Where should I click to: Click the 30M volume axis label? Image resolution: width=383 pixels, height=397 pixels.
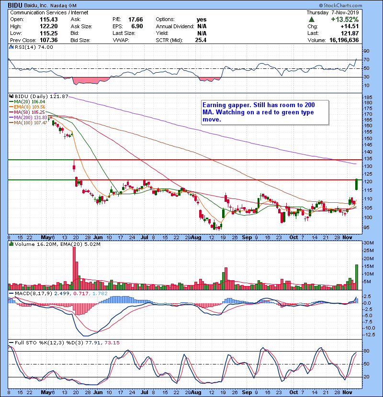tap(369, 243)
